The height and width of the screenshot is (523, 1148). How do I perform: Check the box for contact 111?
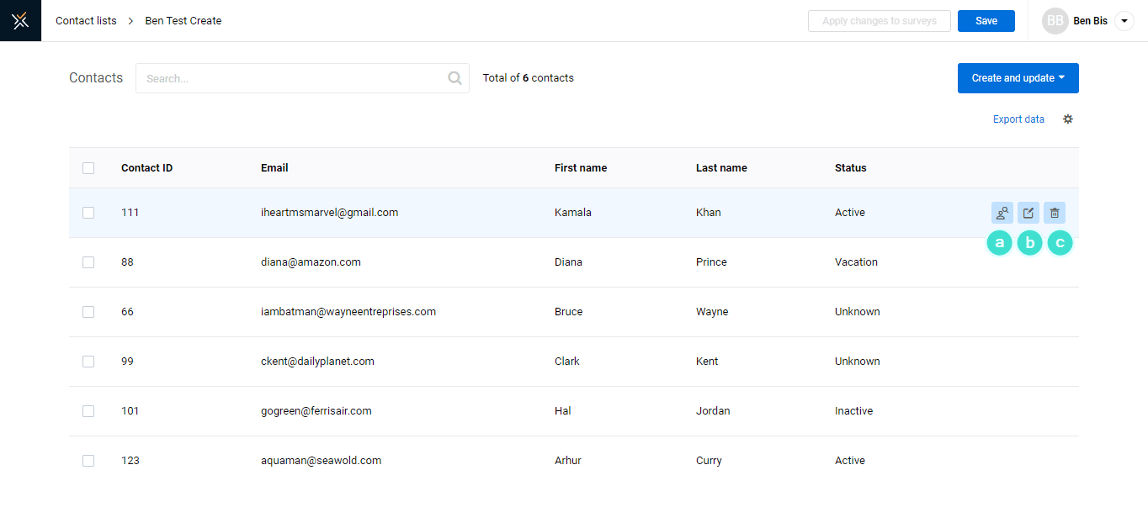88,213
